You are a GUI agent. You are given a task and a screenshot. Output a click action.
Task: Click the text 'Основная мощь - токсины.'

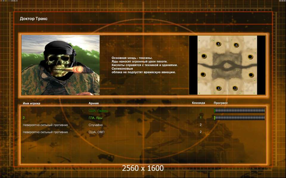132,58
